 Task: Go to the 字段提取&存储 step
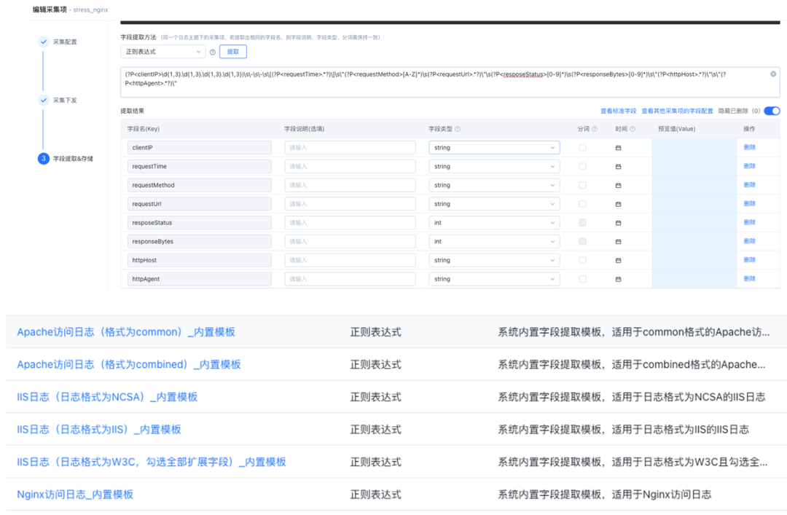(x=73, y=159)
